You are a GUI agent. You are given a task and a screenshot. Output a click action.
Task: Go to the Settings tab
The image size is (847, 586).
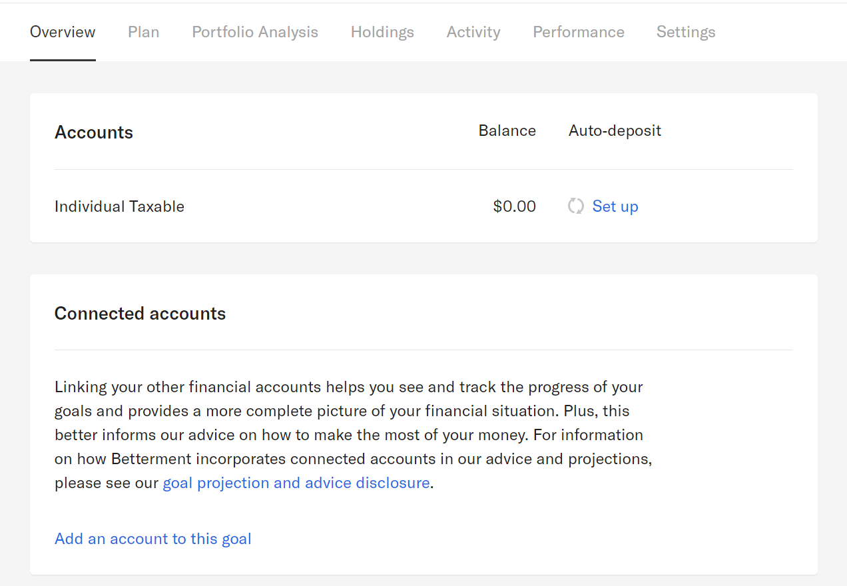coord(686,31)
